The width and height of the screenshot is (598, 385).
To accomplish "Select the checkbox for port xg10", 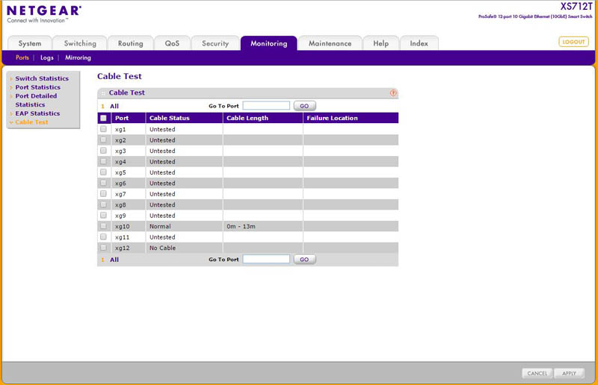I will (x=103, y=226).
